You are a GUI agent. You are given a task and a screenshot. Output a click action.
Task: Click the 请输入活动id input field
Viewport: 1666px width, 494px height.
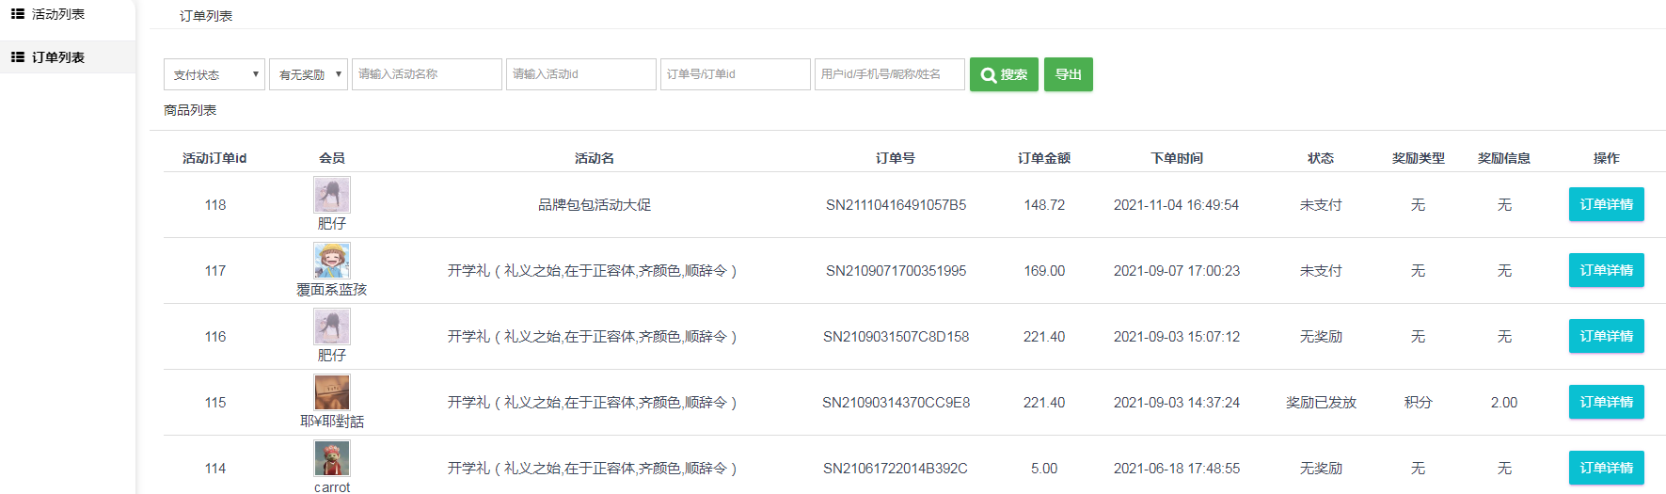(x=580, y=74)
